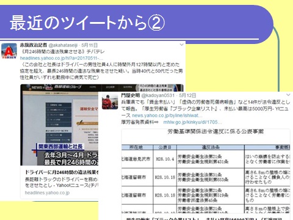Click the 5月11日 tweet timestamp
This screenshot has width=293, height=220.
[x=89, y=45]
